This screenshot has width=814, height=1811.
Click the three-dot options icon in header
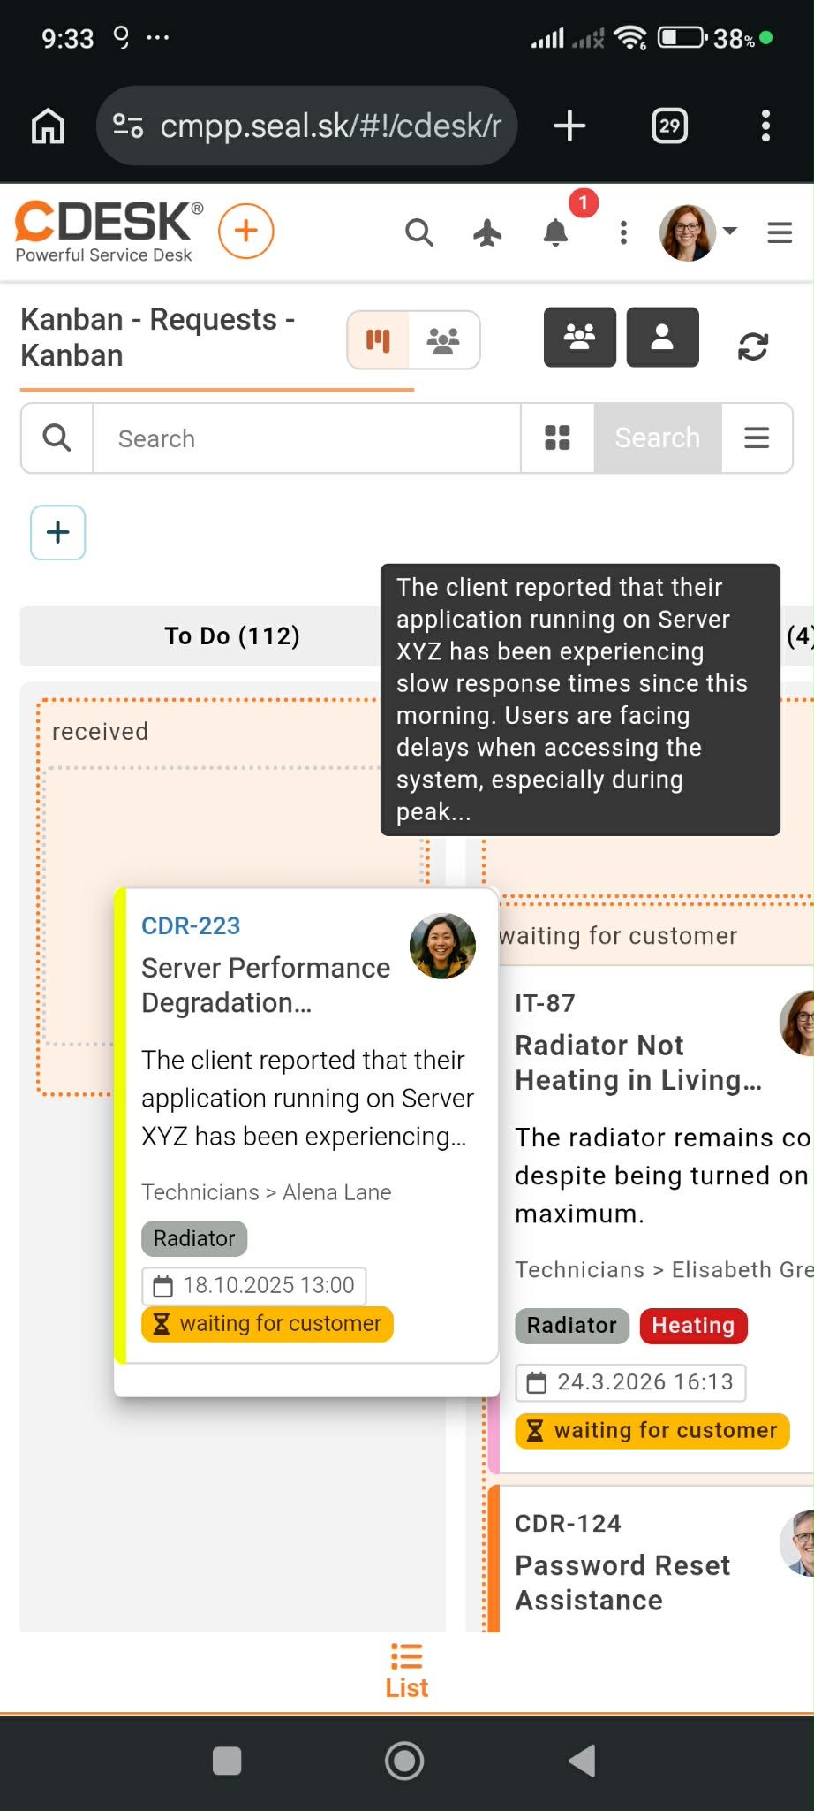pyautogui.click(x=624, y=232)
